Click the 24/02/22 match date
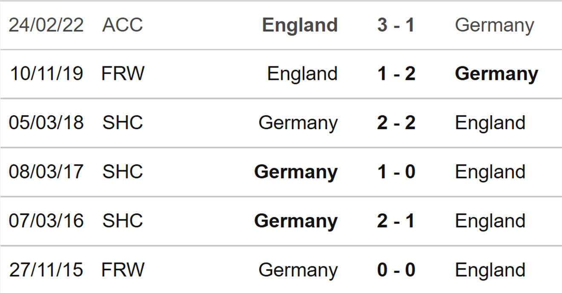Screen dimensions: 562x293 point(46,25)
